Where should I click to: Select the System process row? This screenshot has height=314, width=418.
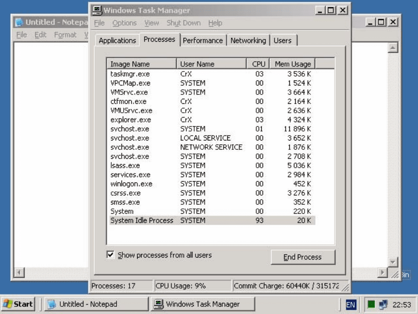click(x=212, y=211)
